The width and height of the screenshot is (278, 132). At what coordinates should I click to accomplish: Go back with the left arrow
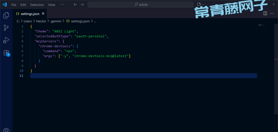click(x=75, y=5)
